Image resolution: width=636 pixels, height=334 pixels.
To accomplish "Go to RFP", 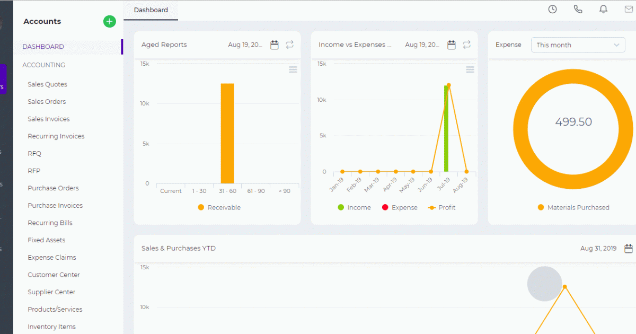I will tap(34, 171).
